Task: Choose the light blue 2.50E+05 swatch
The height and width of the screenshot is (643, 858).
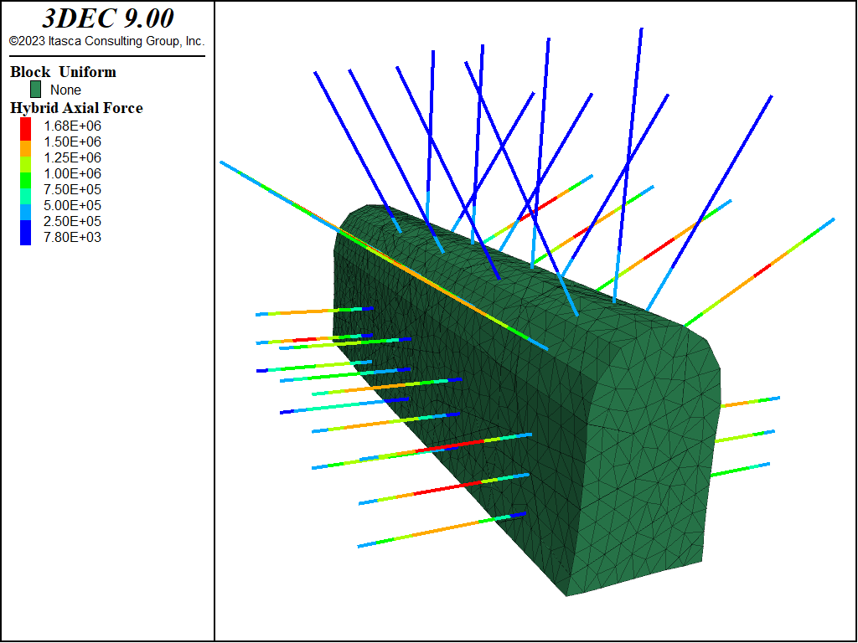Action: pyautogui.click(x=26, y=221)
